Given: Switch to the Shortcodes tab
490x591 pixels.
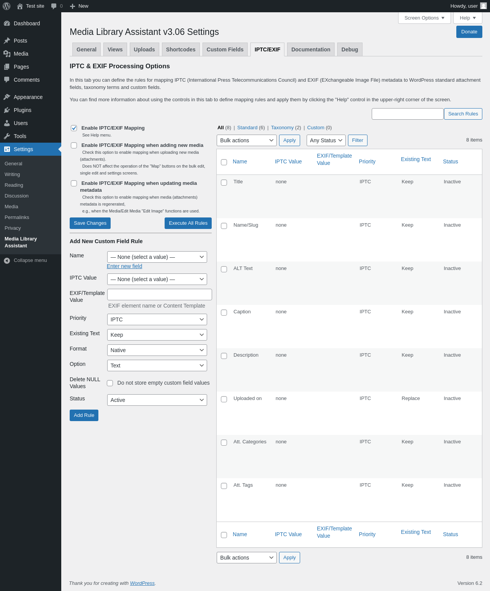Looking at the screenshot, I should click(x=181, y=49).
